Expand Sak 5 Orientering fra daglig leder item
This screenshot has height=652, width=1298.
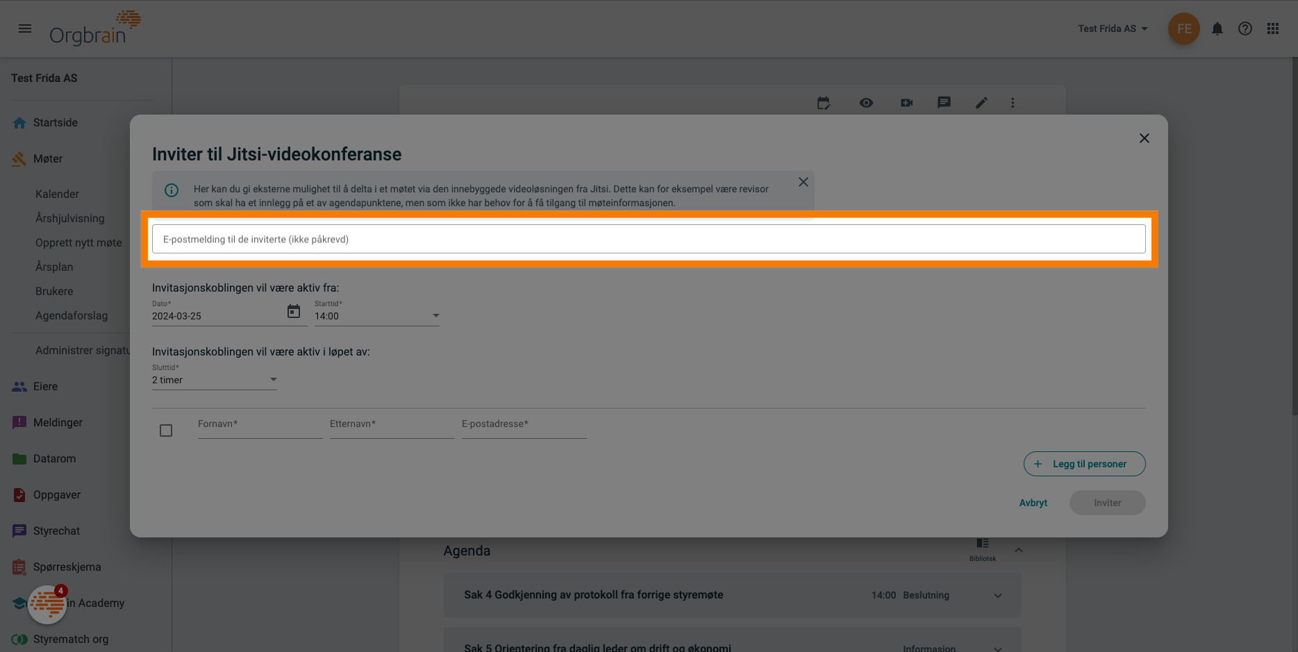pyautogui.click(x=998, y=649)
